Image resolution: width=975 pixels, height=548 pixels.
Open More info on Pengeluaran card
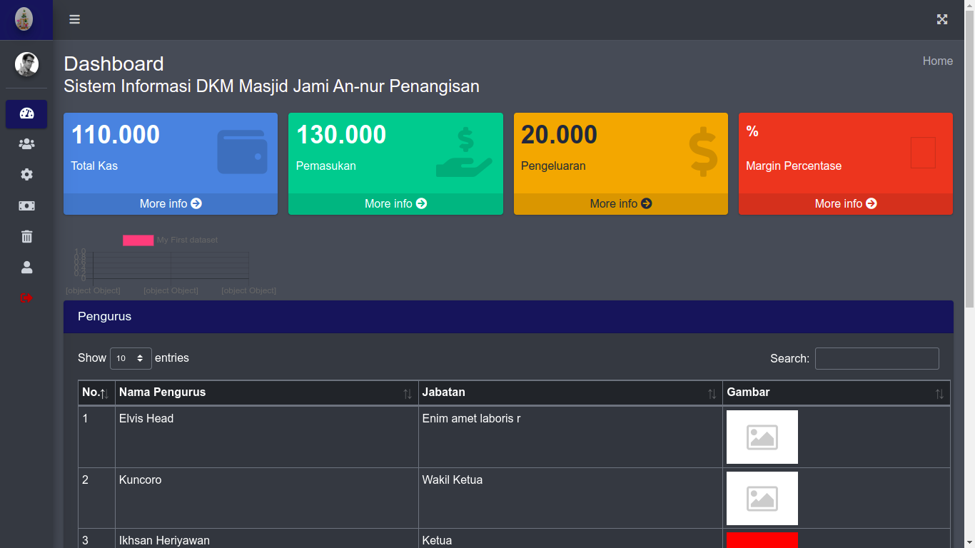[x=621, y=204]
